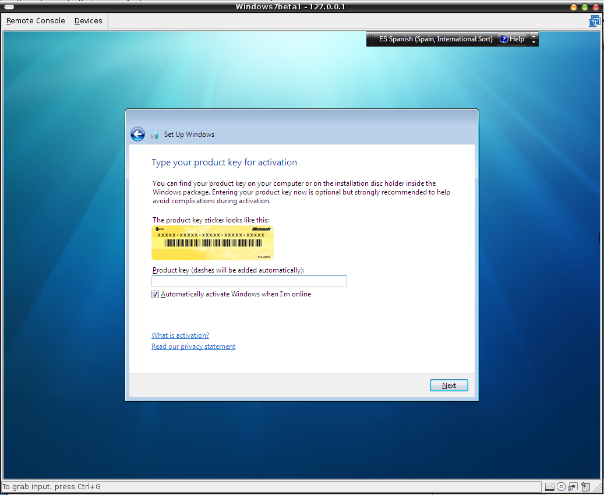Click the CD/DVD drive status icon
This screenshot has width=604, height=495.
point(561,486)
